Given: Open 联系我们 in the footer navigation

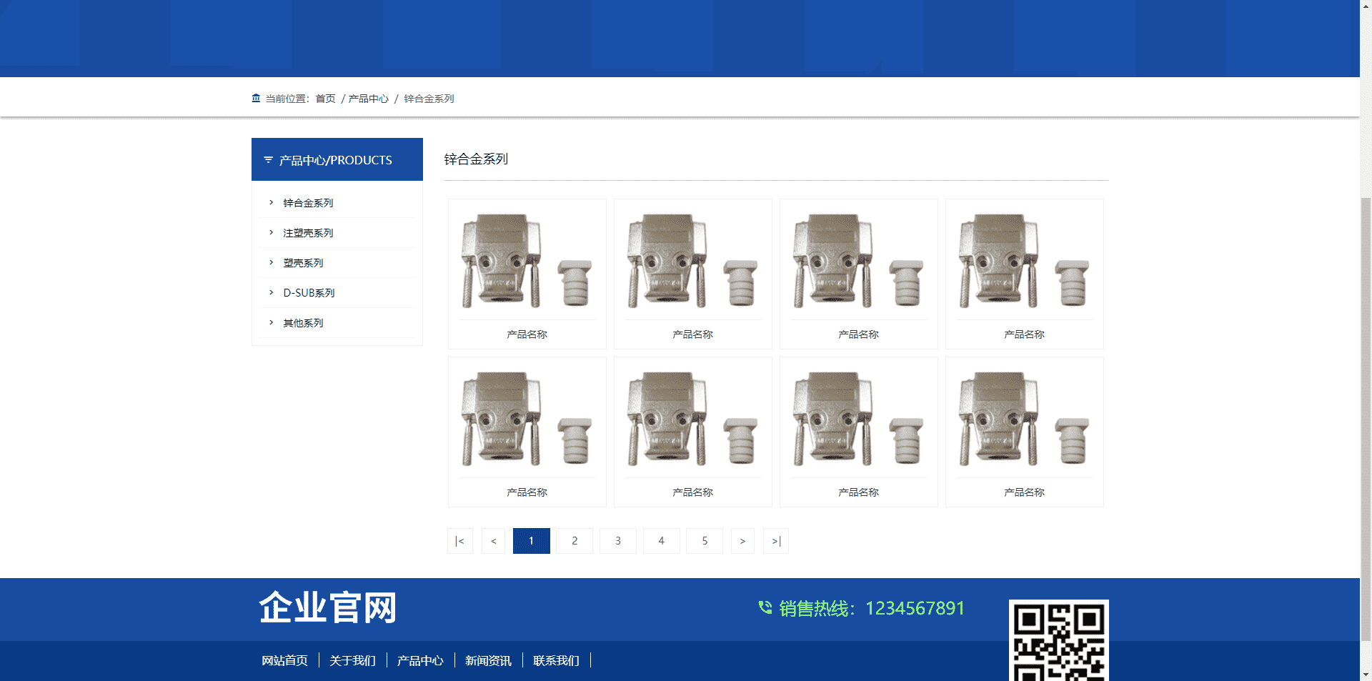Looking at the screenshot, I should 556,660.
